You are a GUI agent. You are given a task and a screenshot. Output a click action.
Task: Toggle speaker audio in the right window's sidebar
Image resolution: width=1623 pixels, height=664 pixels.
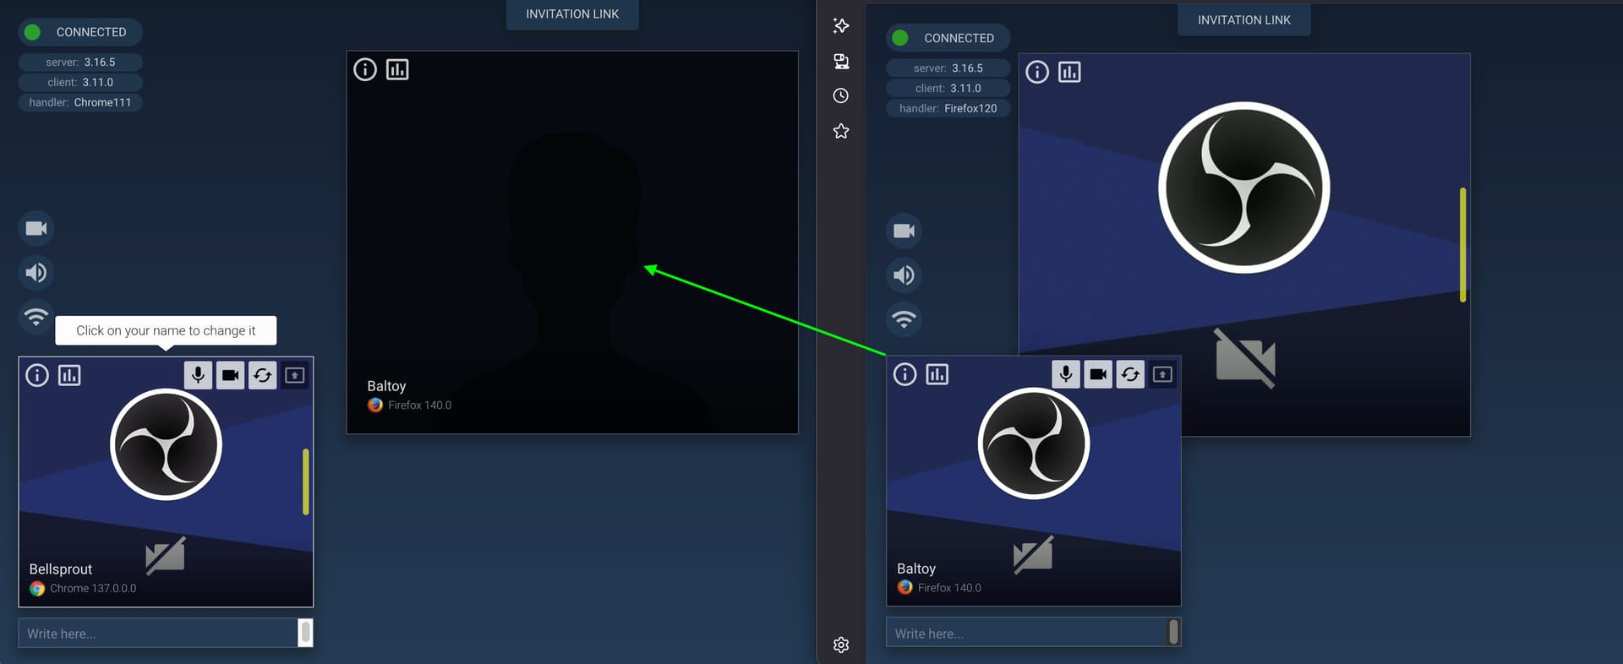(904, 275)
